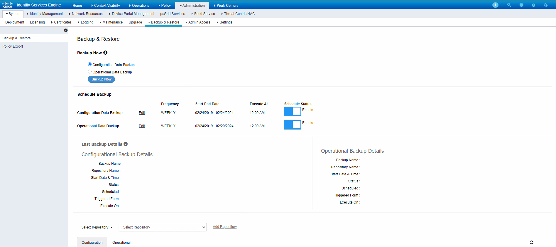
Task: Edit the Operational Data Backup schedule
Action: 142,126
